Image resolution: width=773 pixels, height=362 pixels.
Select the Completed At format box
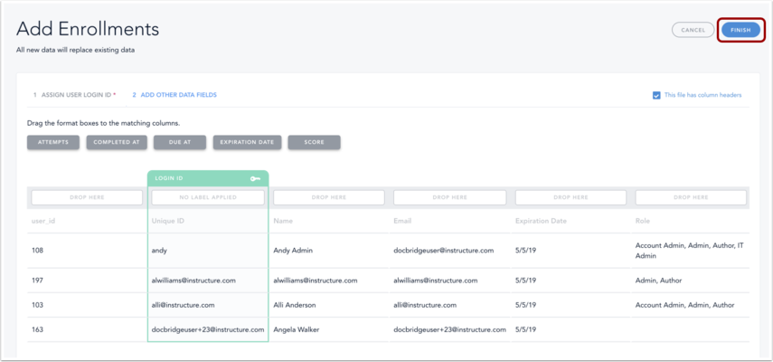[117, 142]
